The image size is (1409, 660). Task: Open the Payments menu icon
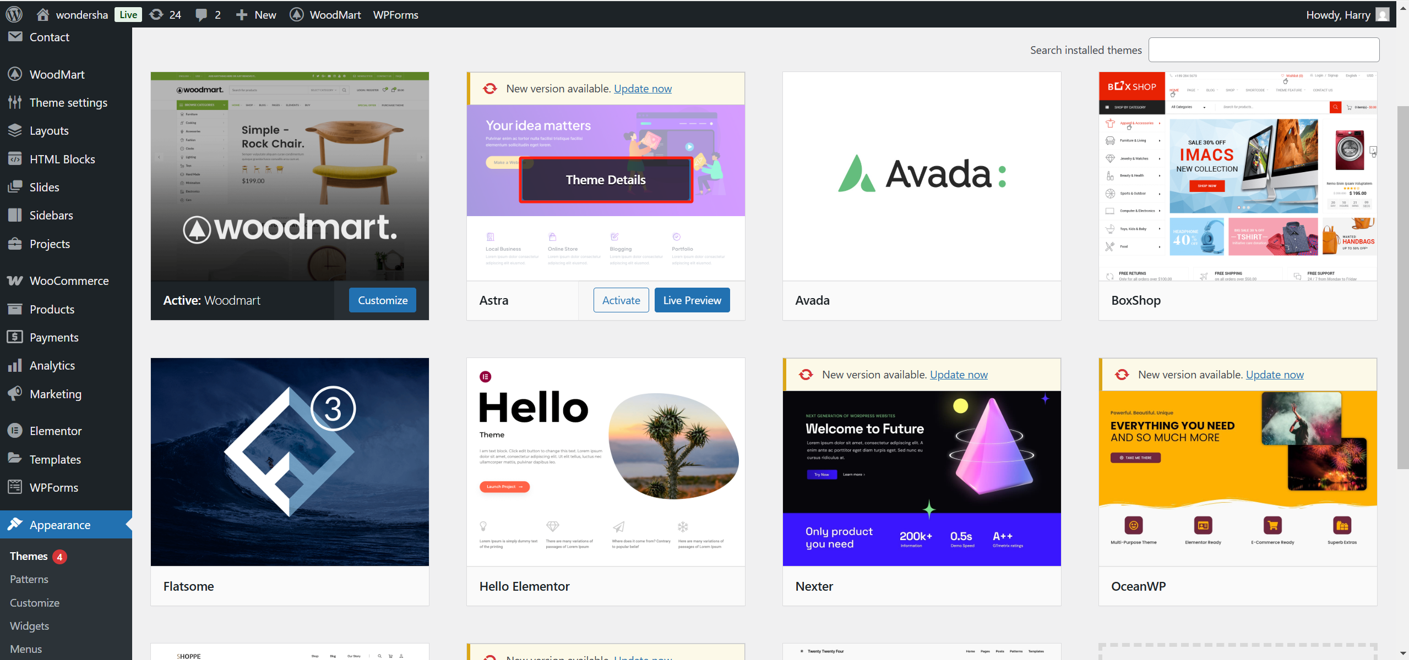pos(15,337)
